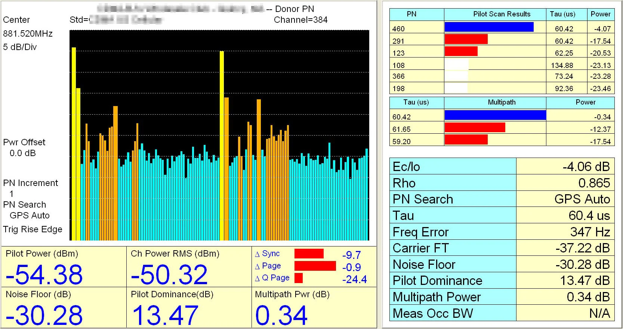This screenshot has height=329, width=623.
Task: Click the red bar for PN 291
Action: (466, 39)
